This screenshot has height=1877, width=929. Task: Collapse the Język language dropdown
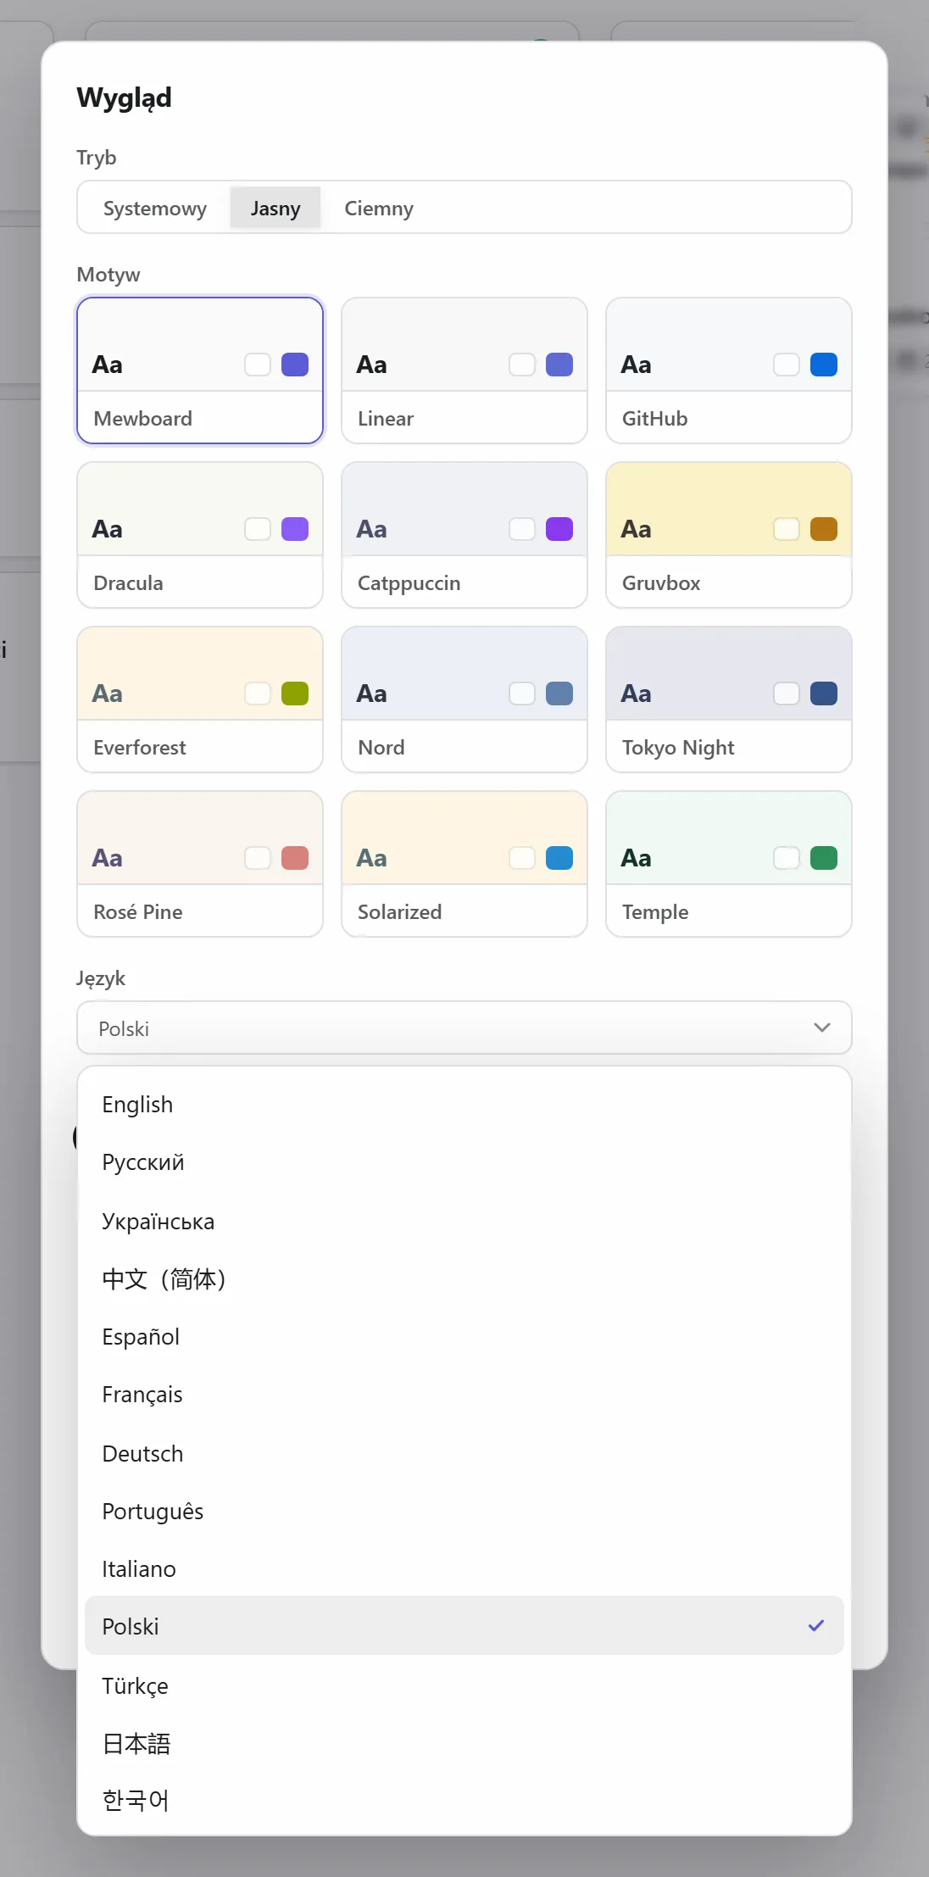tap(464, 1028)
